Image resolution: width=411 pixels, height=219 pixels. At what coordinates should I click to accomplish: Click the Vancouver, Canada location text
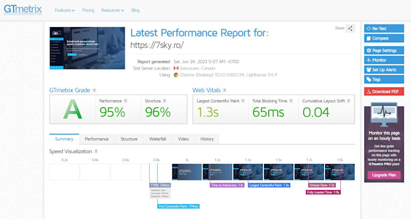click(198, 68)
